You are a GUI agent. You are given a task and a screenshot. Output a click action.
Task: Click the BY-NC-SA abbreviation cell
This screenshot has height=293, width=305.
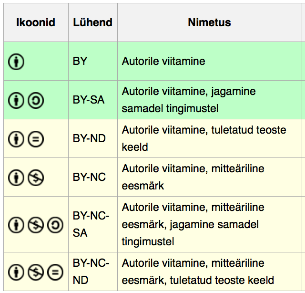tap(93, 224)
